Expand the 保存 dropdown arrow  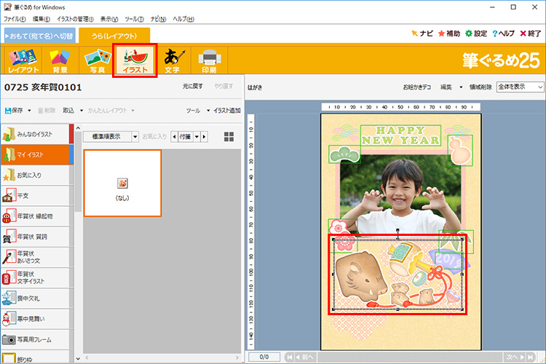(x=28, y=111)
